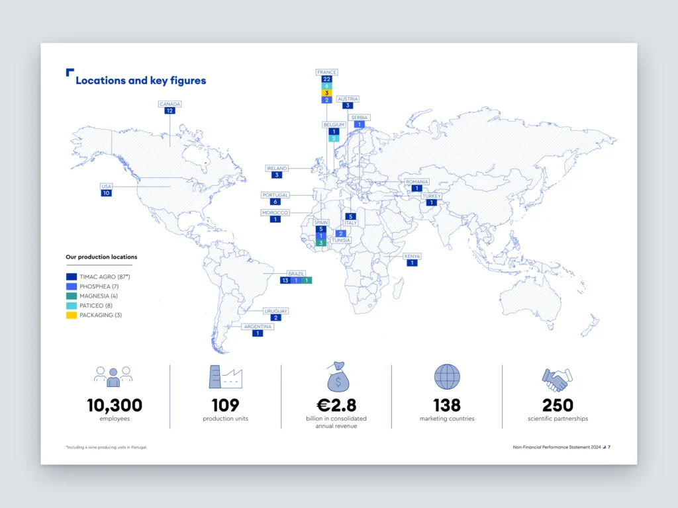Click the URUGUAY map label
The width and height of the screenshot is (678, 508).
pos(275,311)
